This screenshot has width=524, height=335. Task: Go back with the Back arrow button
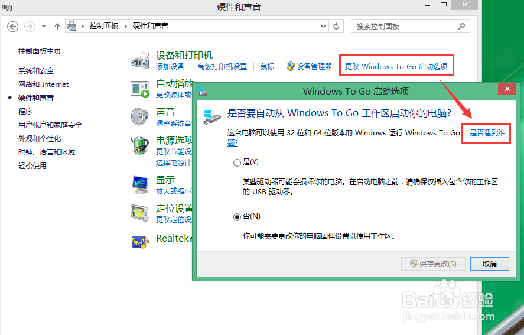[12, 27]
